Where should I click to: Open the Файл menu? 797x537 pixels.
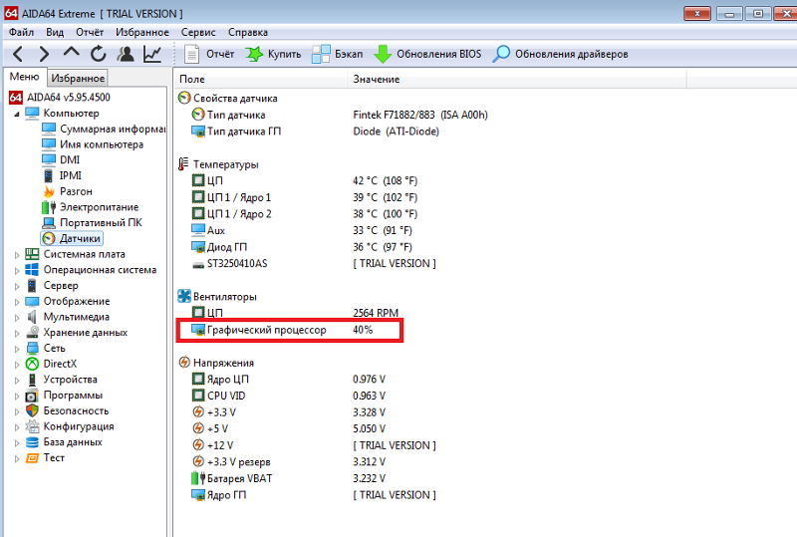pyautogui.click(x=21, y=32)
